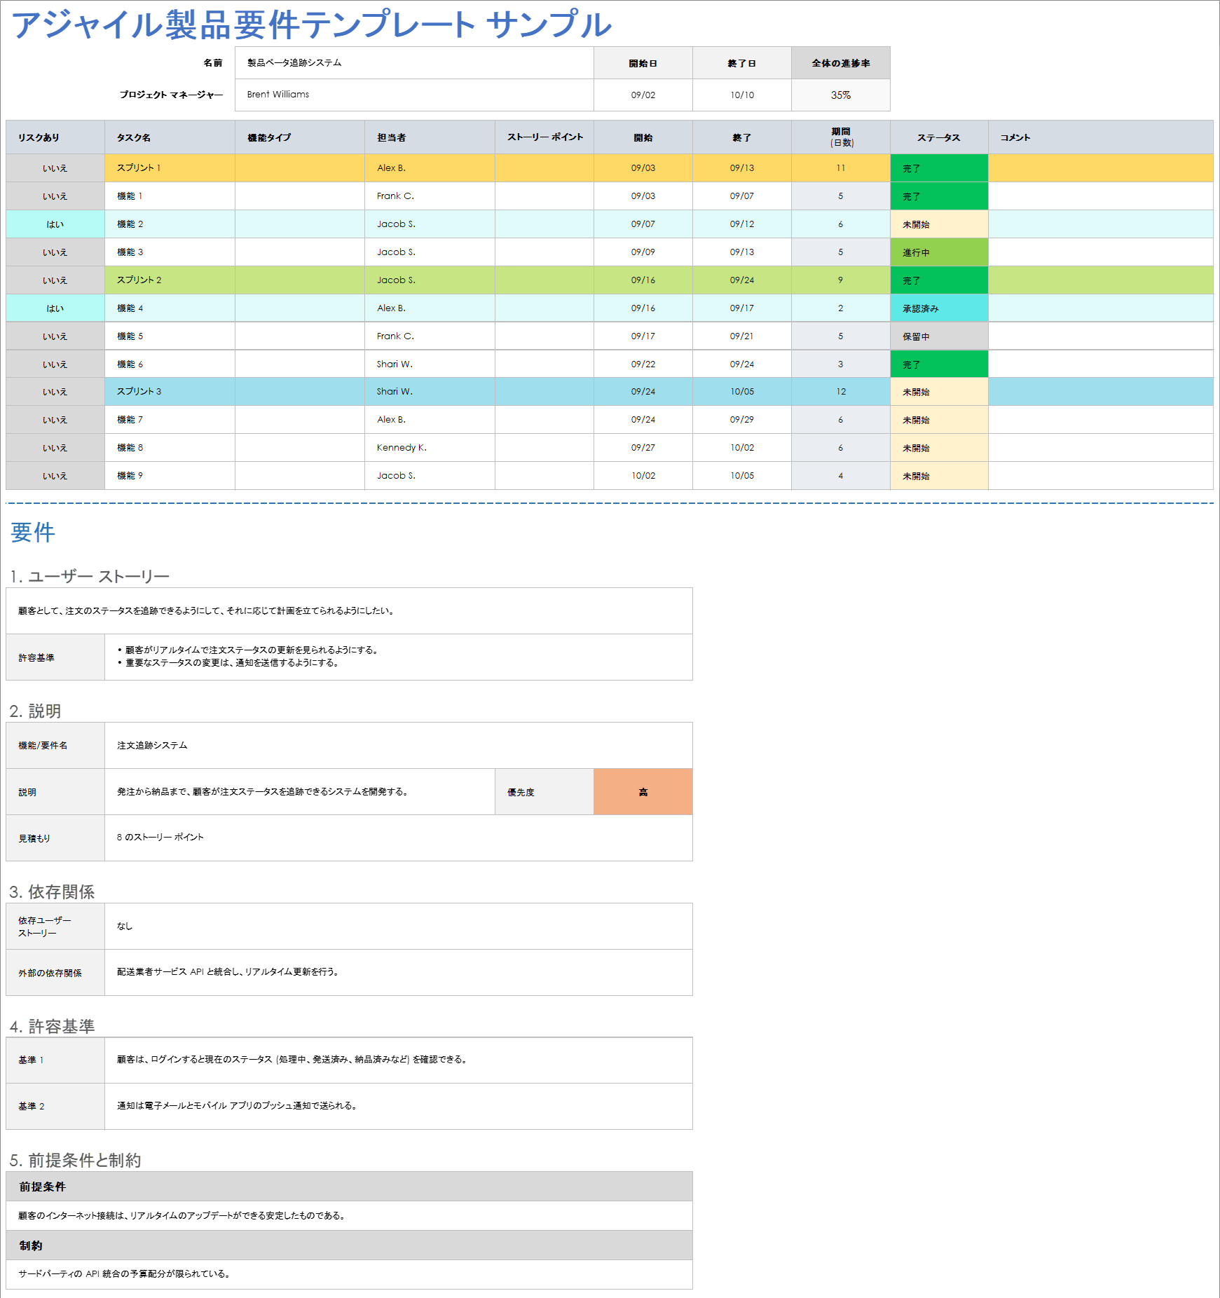Click the 5. 前提条件と制約 heading
Screen dimensions: 1220x1298
[75, 1160]
